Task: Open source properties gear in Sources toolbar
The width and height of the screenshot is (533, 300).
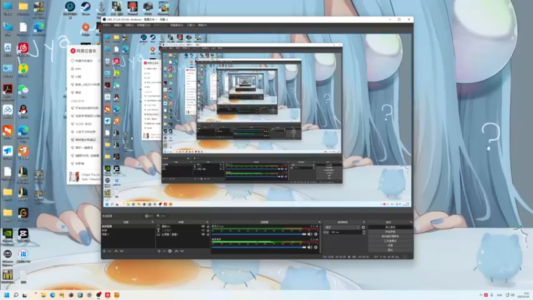Action: pyautogui.click(x=170, y=251)
